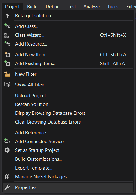Click the Add New Item icon

pos(7,55)
